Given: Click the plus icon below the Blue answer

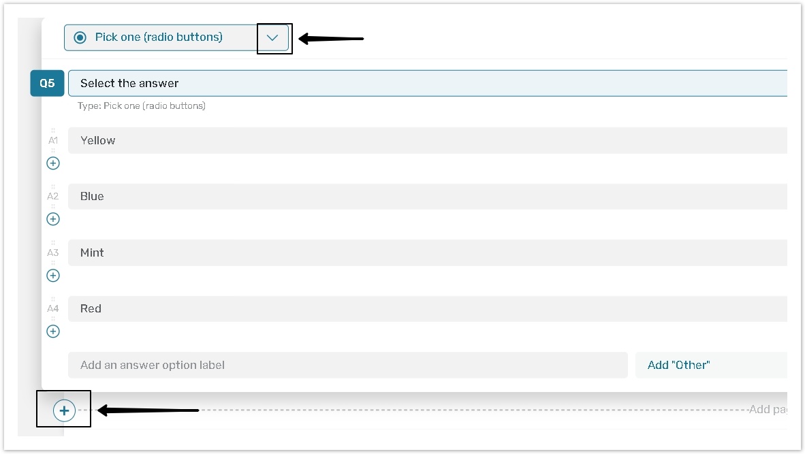Looking at the screenshot, I should tap(53, 219).
